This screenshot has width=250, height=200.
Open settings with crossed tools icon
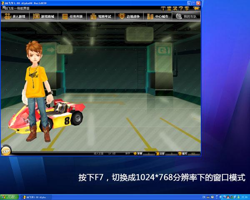coord(175,8)
